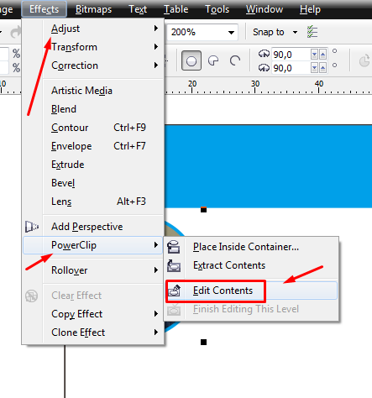Image resolution: width=372 pixels, height=398 pixels.
Task: Select the Pie shape mode
Action: point(213,60)
